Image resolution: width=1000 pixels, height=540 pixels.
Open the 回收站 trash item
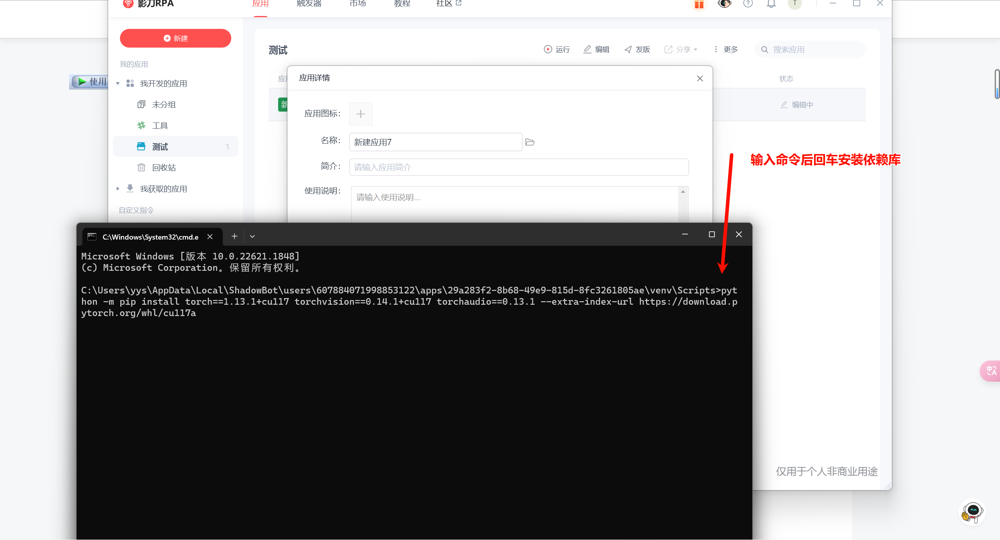[x=164, y=168]
